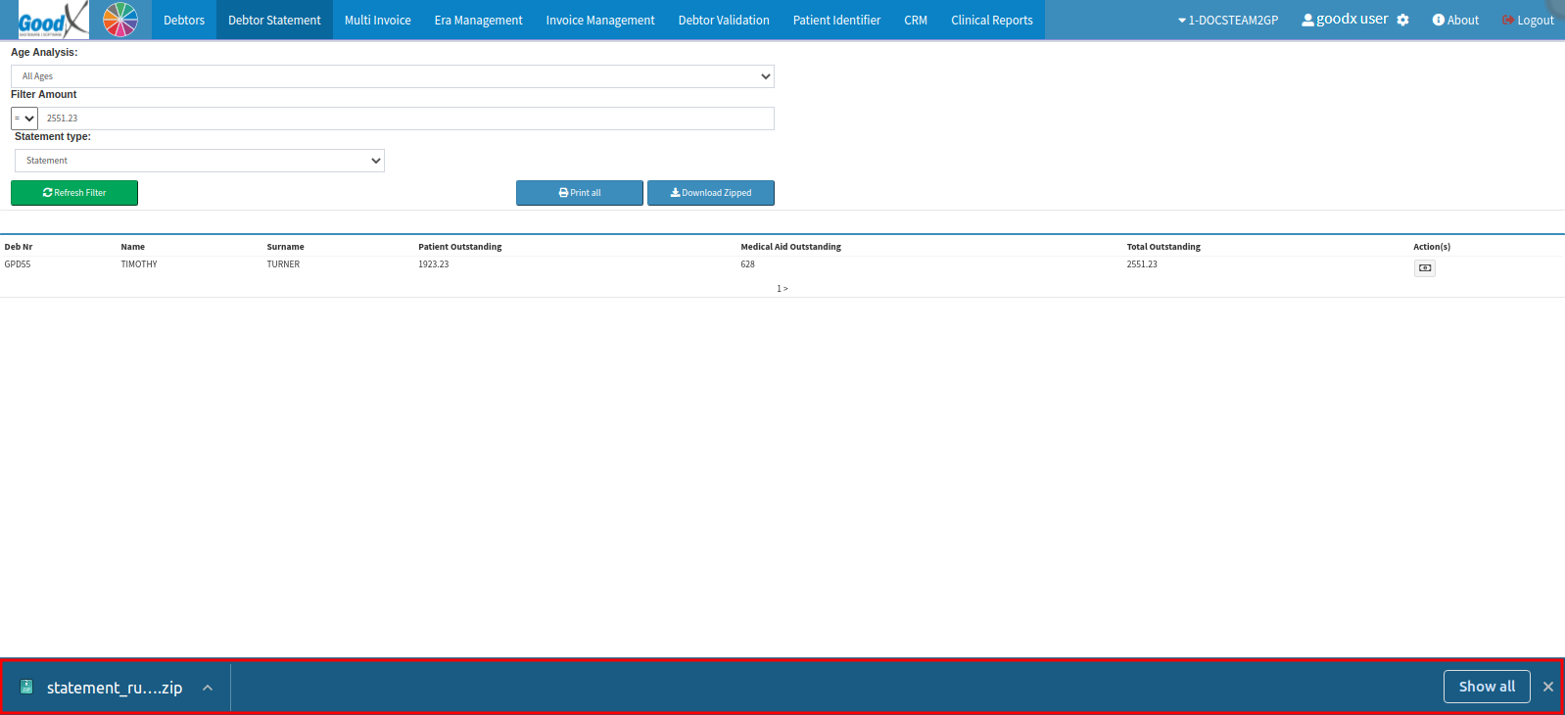Click the Download Zipped button
1565x715 pixels.
(710, 193)
